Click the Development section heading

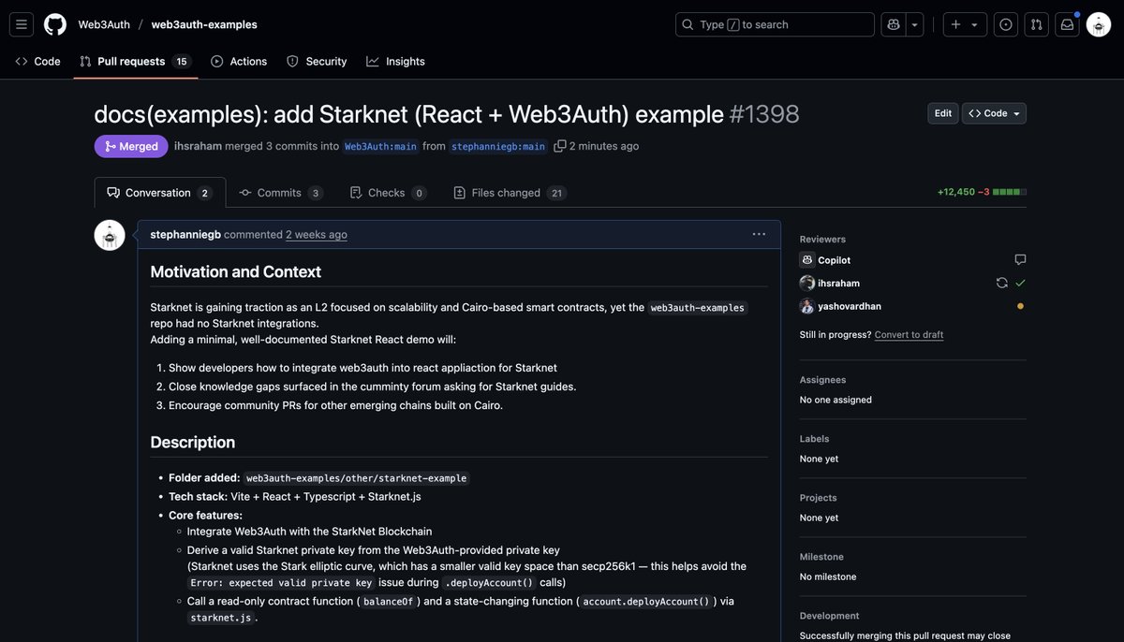[830, 616]
